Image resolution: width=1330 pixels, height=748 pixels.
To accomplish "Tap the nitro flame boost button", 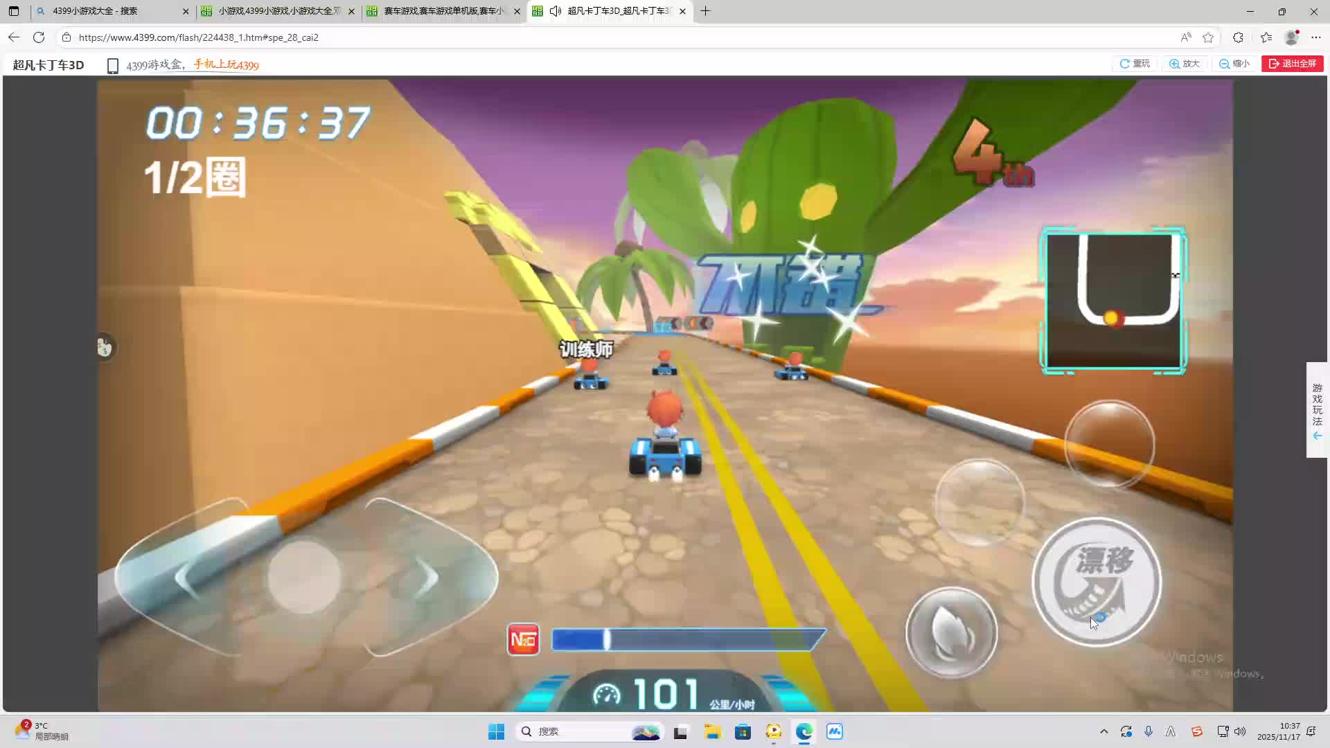I will coord(951,632).
